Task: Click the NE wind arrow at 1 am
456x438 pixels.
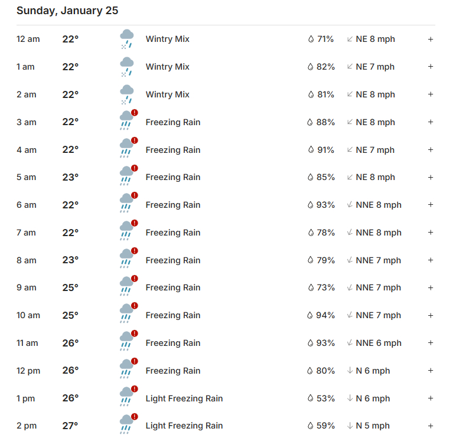Action: click(x=350, y=67)
